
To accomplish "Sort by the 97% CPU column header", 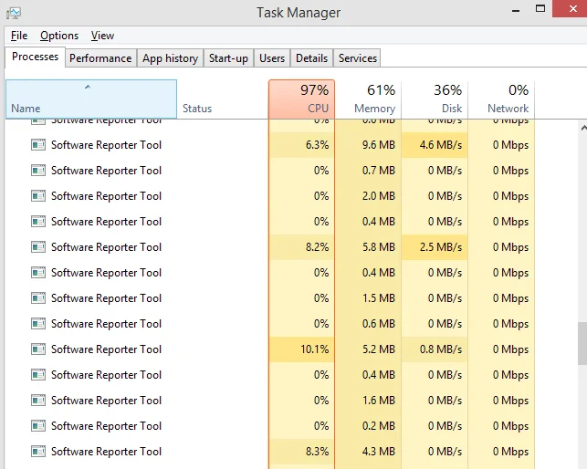I will click(x=301, y=99).
